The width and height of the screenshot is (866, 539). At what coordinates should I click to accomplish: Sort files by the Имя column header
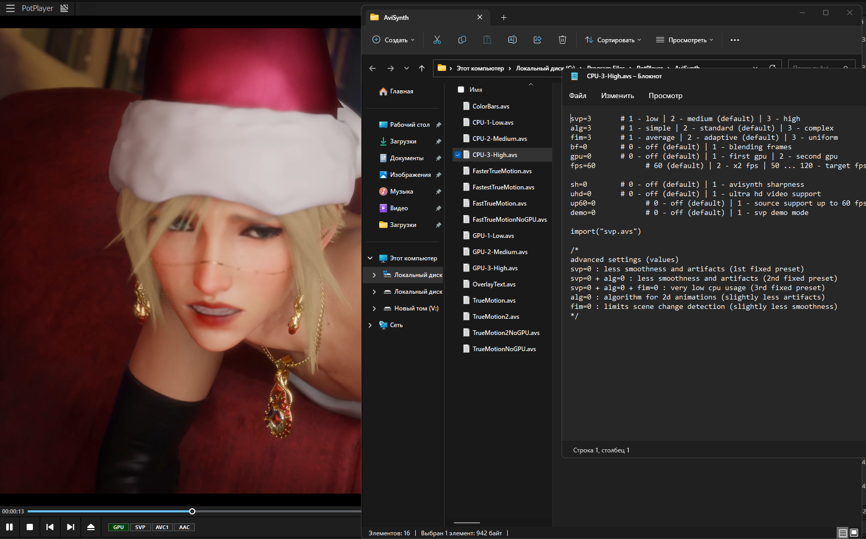click(476, 90)
